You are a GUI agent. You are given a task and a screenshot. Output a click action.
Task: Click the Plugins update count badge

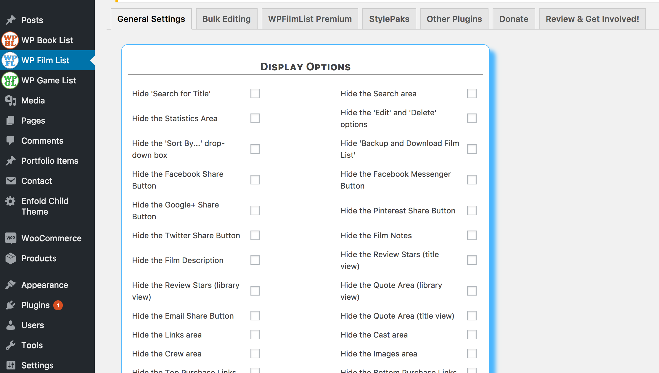click(x=58, y=305)
